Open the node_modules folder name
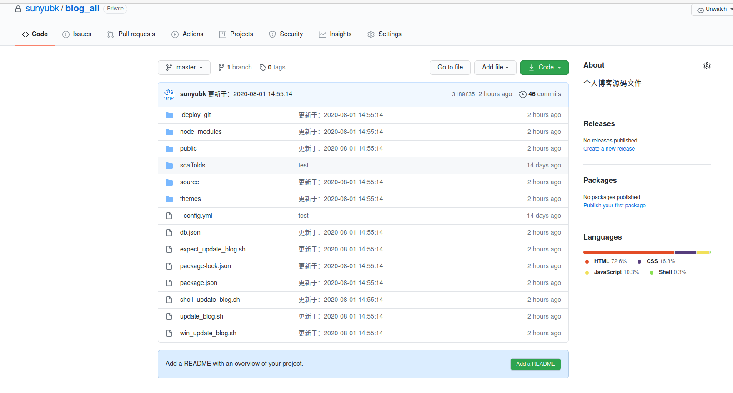 pos(201,132)
